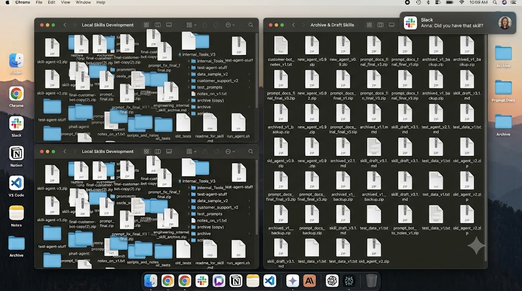The image size is (522, 291).
Task: Open action menu dropdown in upper Local Skills Development toolbar
Action: pos(230,25)
